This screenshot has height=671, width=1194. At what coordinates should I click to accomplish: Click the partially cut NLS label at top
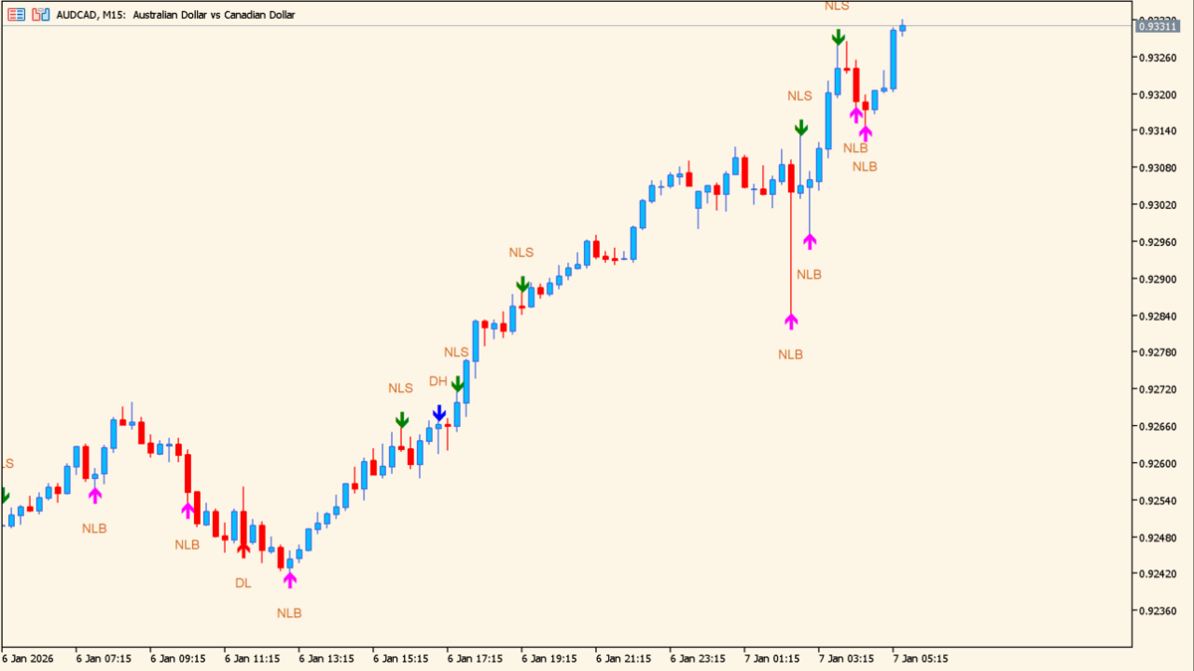[x=837, y=6]
